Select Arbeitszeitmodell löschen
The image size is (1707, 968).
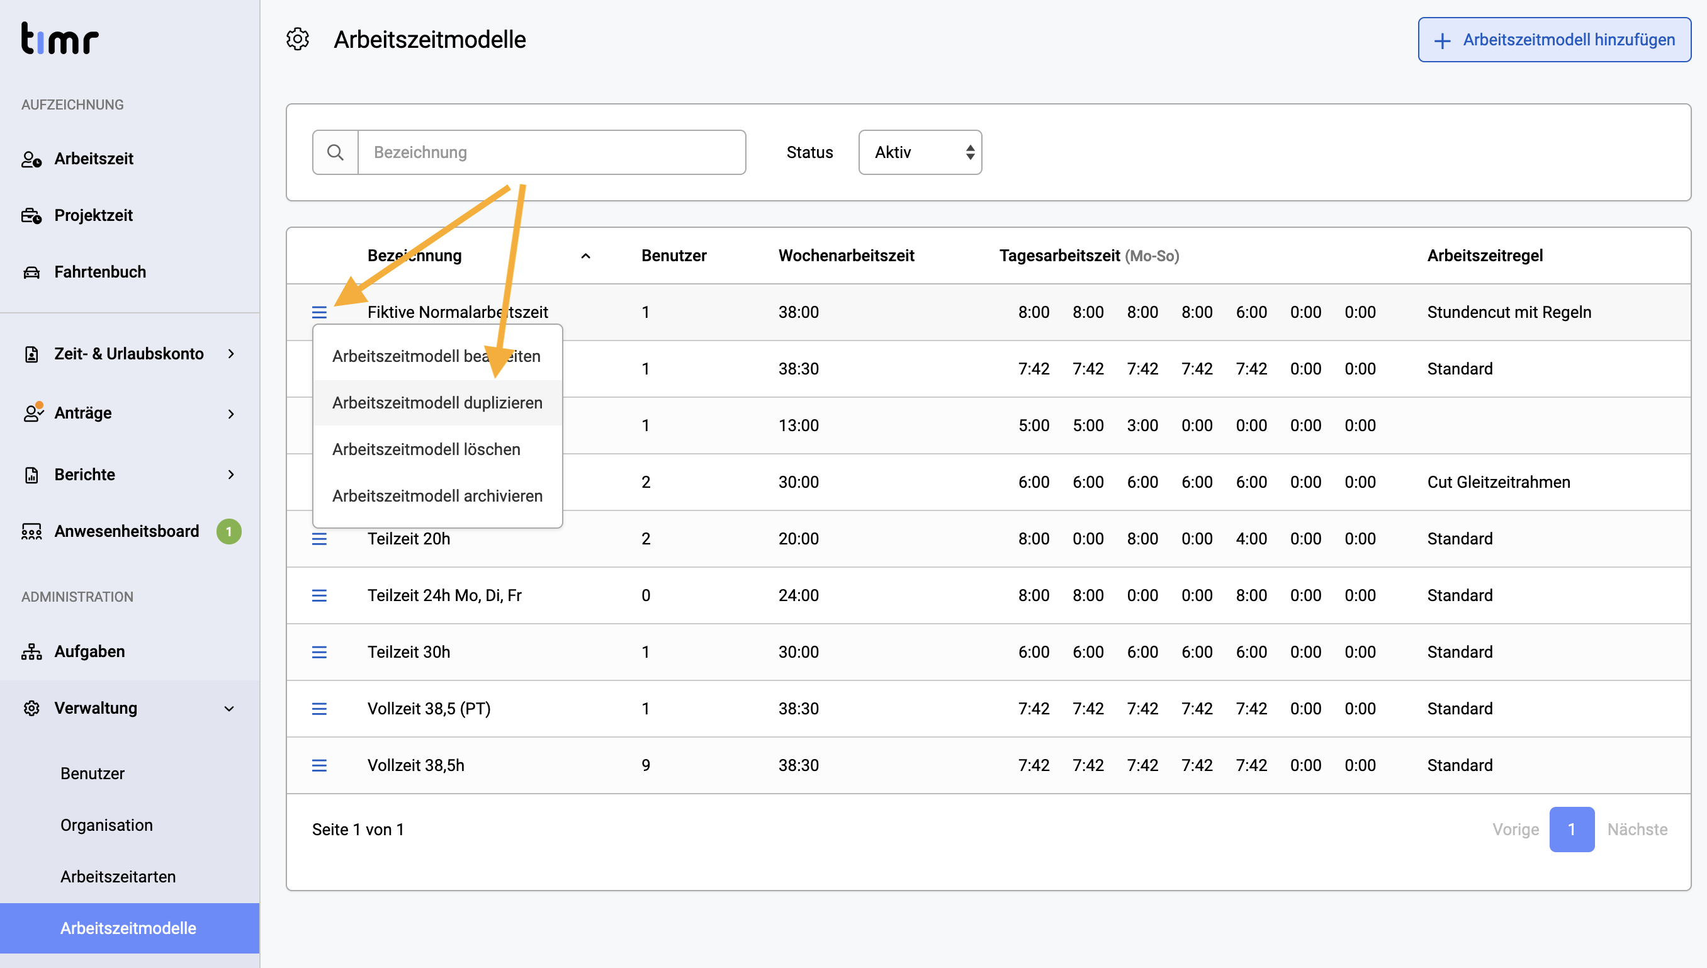(437, 449)
